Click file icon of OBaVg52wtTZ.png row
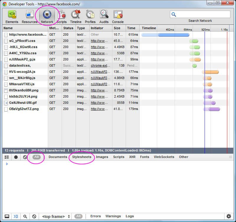 (x=6, y=109)
